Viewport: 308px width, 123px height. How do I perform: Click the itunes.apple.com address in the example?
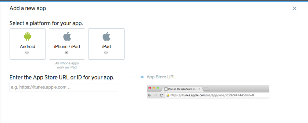pyautogui.click(x=212, y=95)
